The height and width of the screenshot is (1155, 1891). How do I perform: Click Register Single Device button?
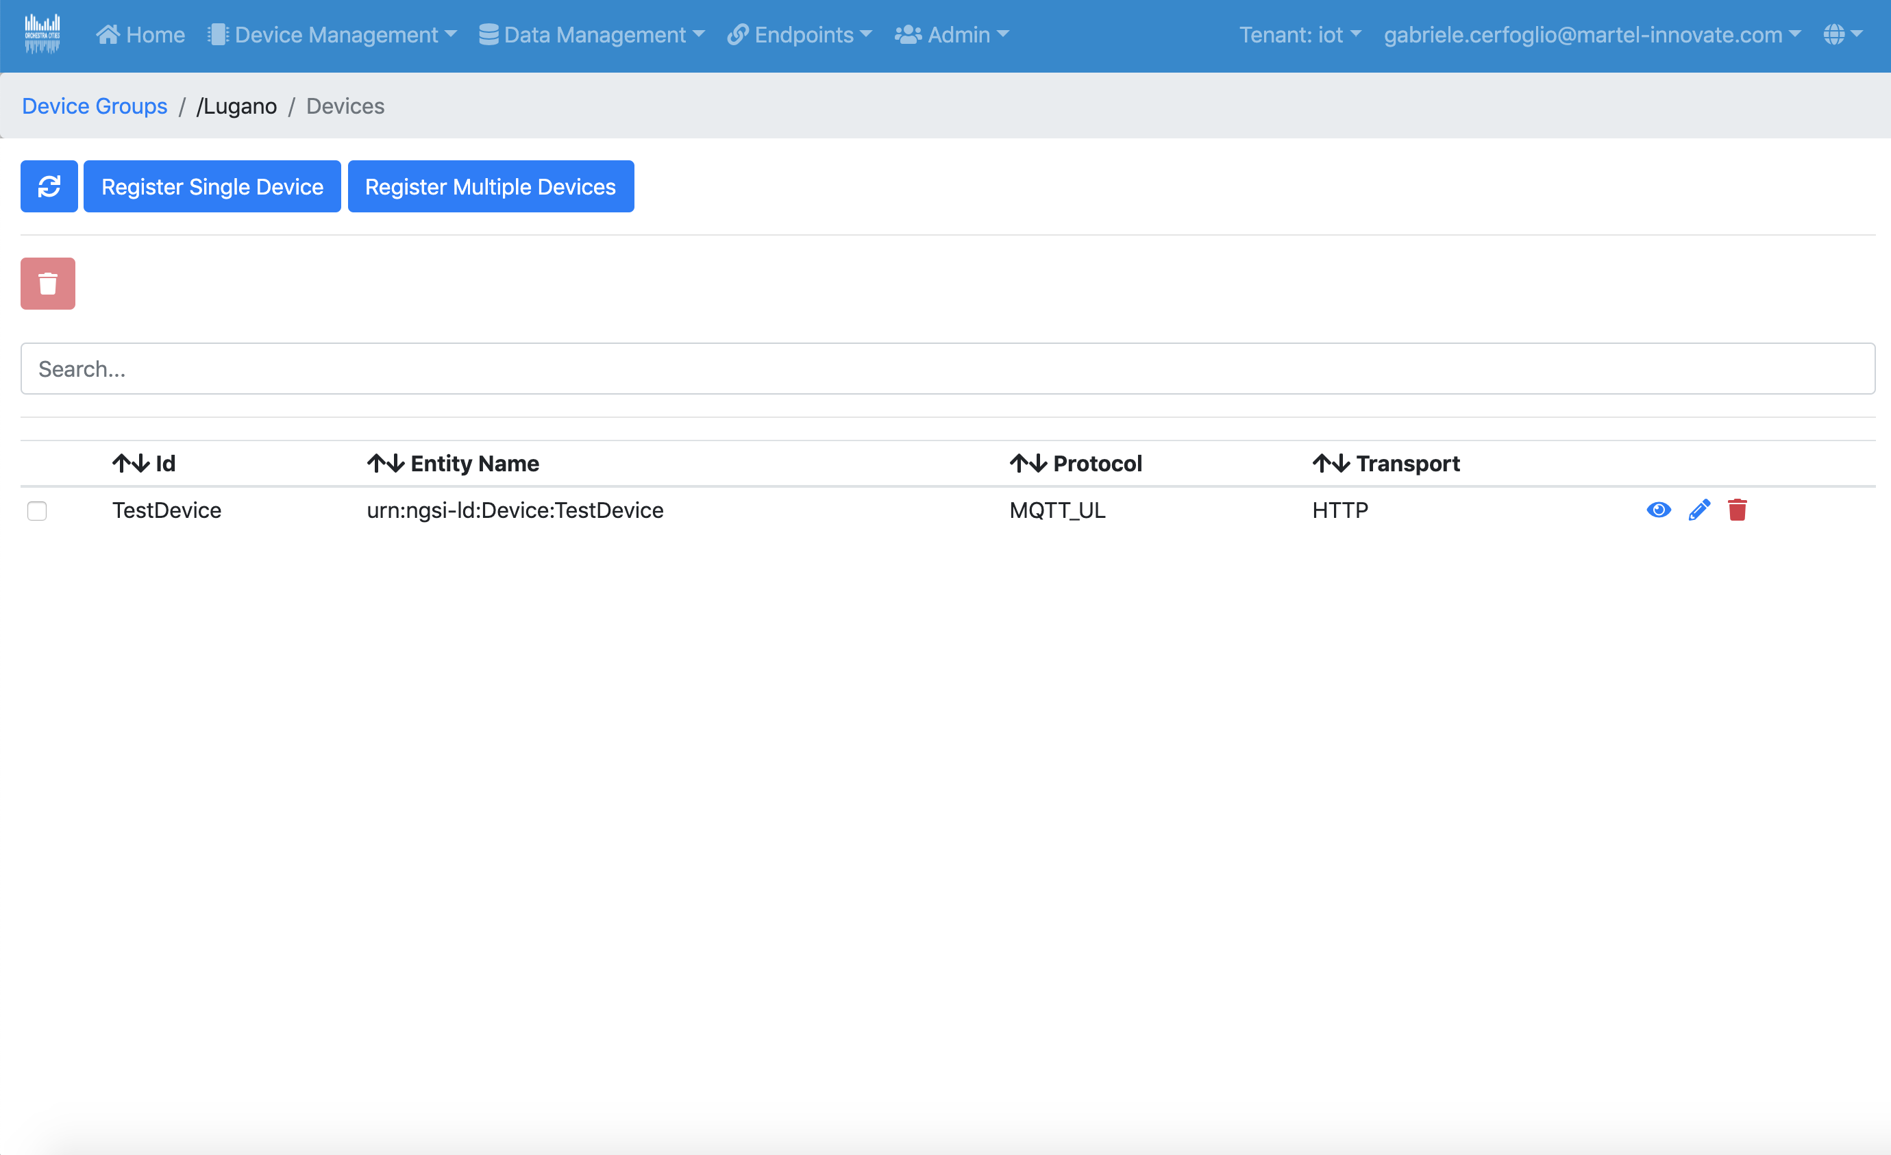(212, 186)
